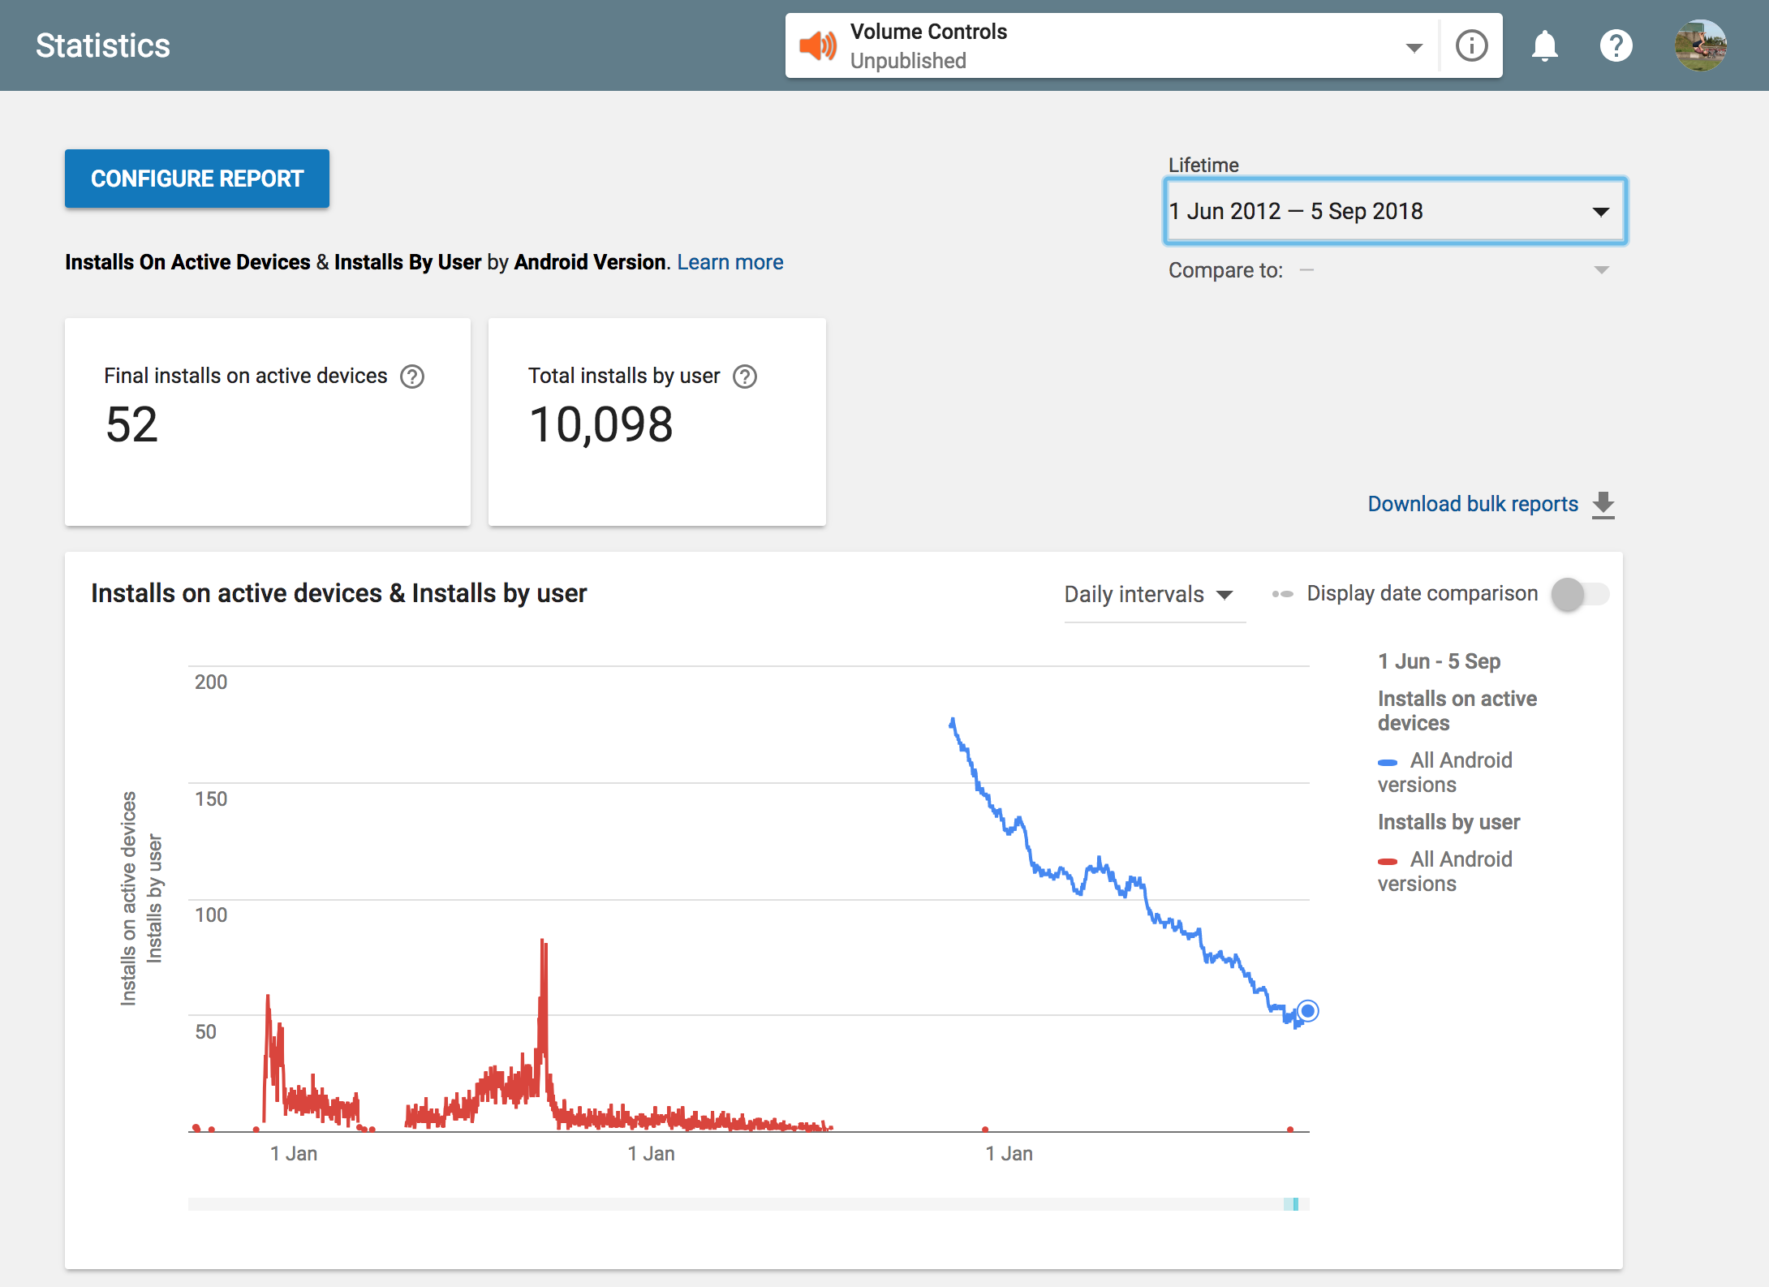Viewport: 1769px width, 1287px height.
Task: Open the Lifetime date range dropdown
Action: coord(1395,211)
